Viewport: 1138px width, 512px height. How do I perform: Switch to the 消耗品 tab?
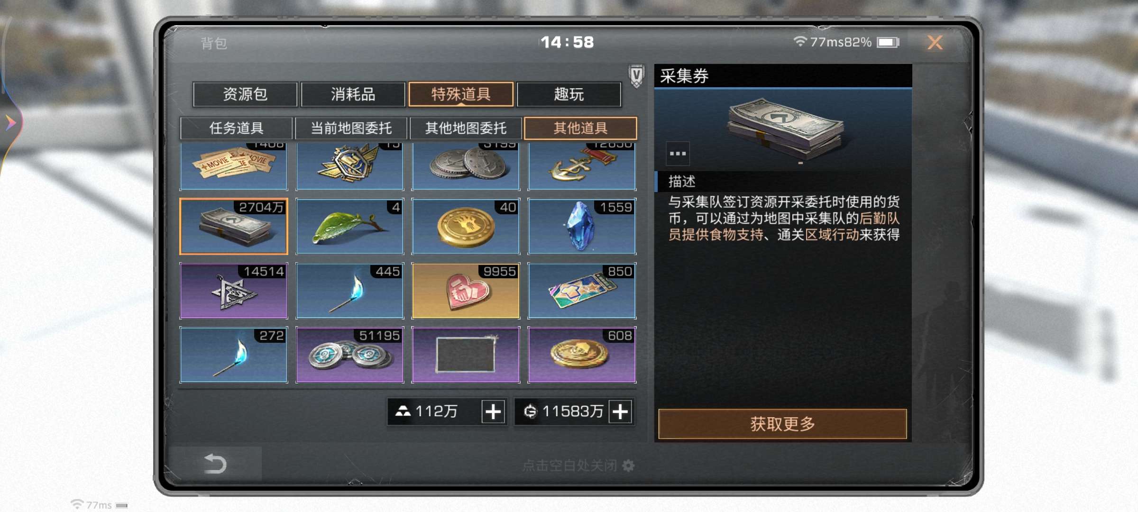coord(353,94)
